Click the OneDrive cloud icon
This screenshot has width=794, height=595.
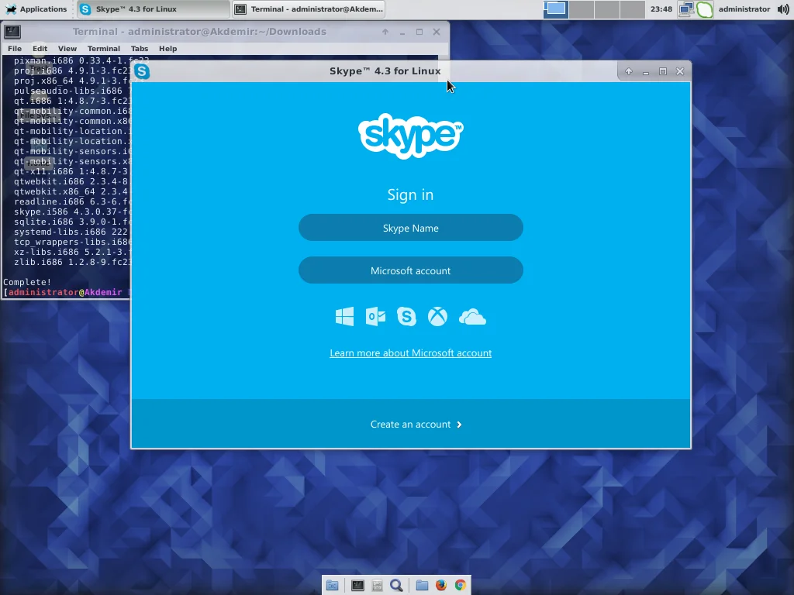coord(472,317)
